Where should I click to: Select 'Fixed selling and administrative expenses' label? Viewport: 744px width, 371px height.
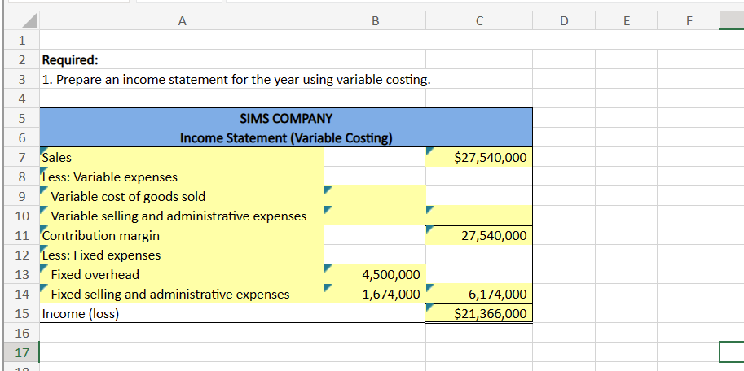click(182, 295)
